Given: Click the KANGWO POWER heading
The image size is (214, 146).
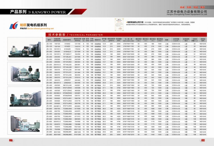Looking at the screenshot, I should (49, 12).
